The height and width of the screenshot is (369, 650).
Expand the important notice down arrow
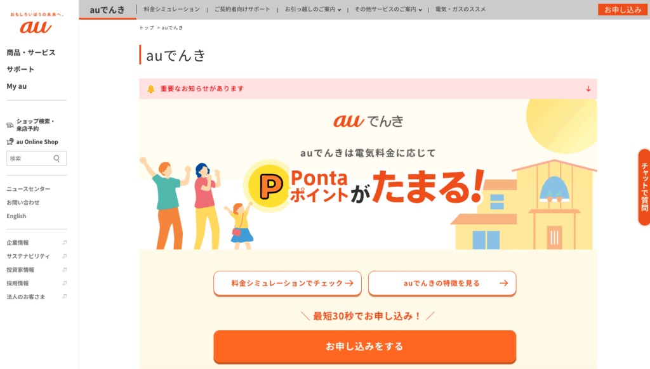click(588, 89)
